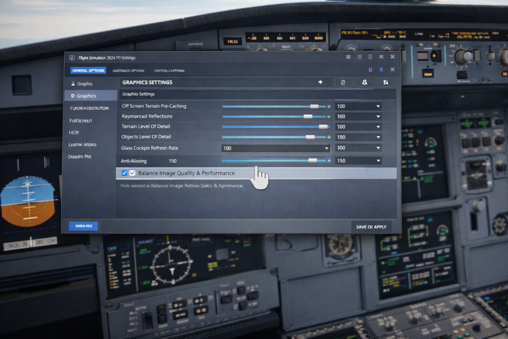Switch to the Controls Options tab
Viewport: 508px width, 339px height.
(169, 70)
